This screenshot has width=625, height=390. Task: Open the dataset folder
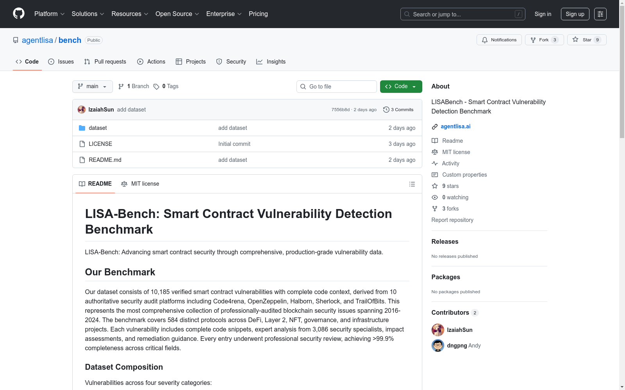98,128
